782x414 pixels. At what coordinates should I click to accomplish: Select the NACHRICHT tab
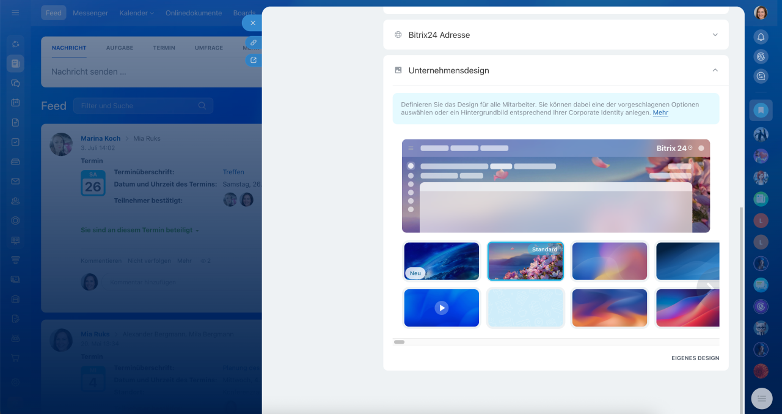click(x=69, y=48)
